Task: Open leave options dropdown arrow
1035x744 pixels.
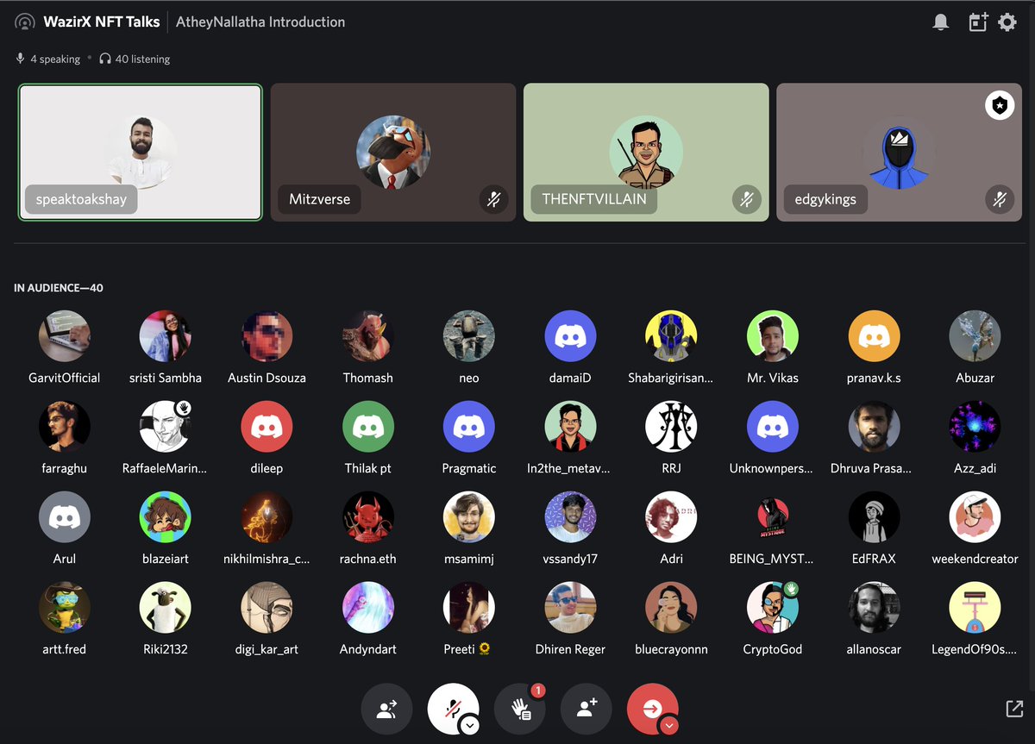Action: pyautogui.click(x=668, y=725)
